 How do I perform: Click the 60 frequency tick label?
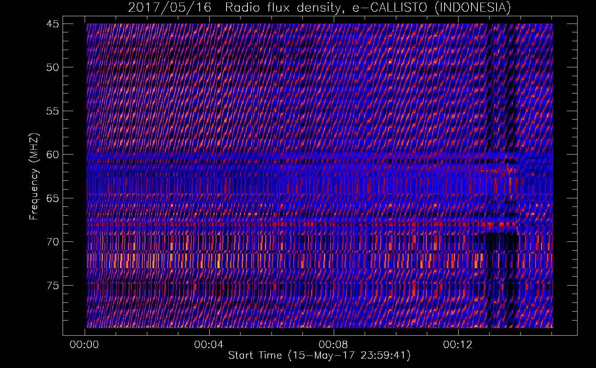coord(53,155)
